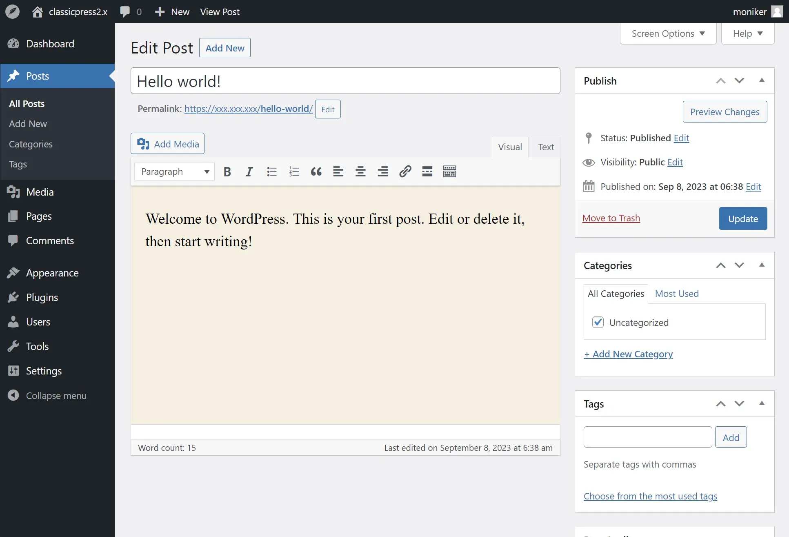This screenshot has width=789, height=537.
Task: Toggle the editor toolbar kitchen sink
Action: [449, 172]
